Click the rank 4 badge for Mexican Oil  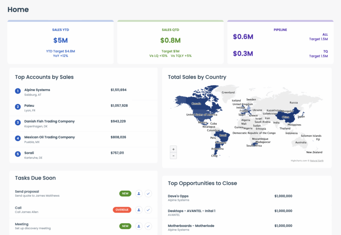click(18, 138)
